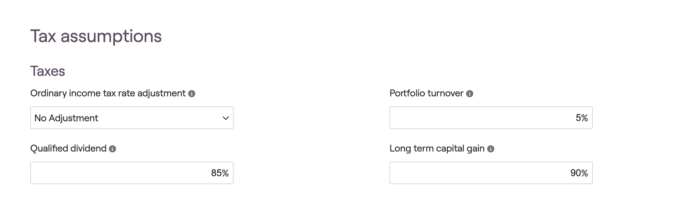699x198 pixels.
Task: Open the No Adjustment dropdown
Action: pyautogui.click(x=132, y=118)
